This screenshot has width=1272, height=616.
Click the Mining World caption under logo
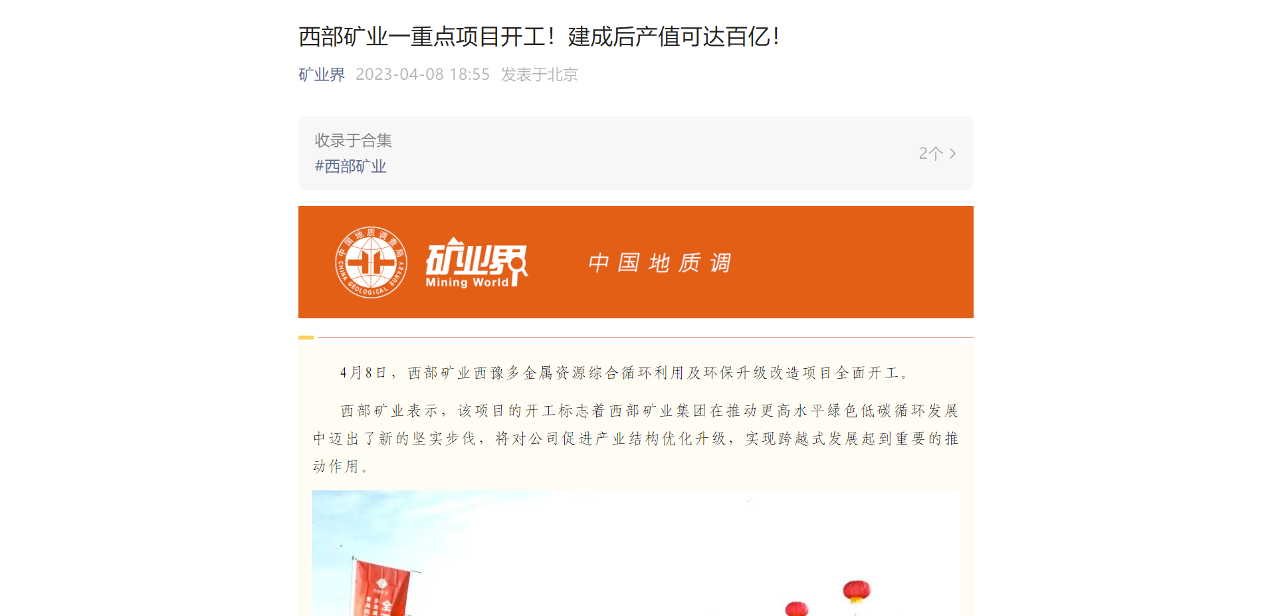pos(467,282)
